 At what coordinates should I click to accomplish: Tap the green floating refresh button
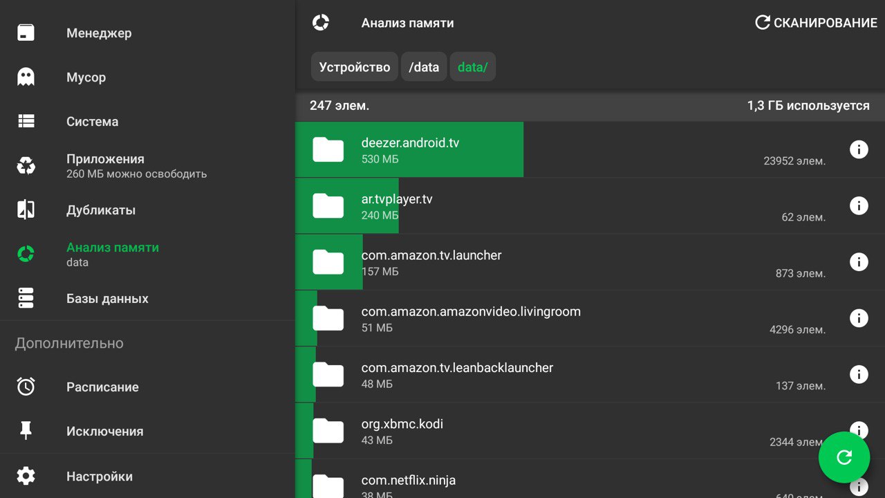pyautogui.click(x=844, y=457)
